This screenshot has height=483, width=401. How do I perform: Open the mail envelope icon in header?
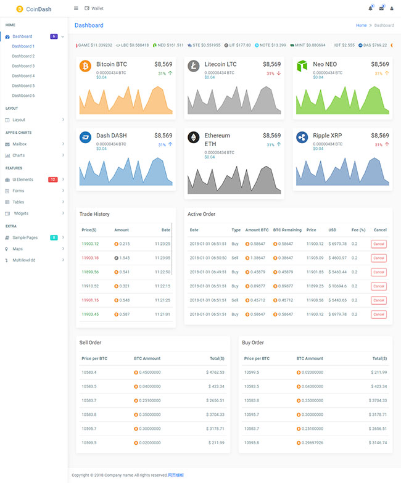point(381,8)
